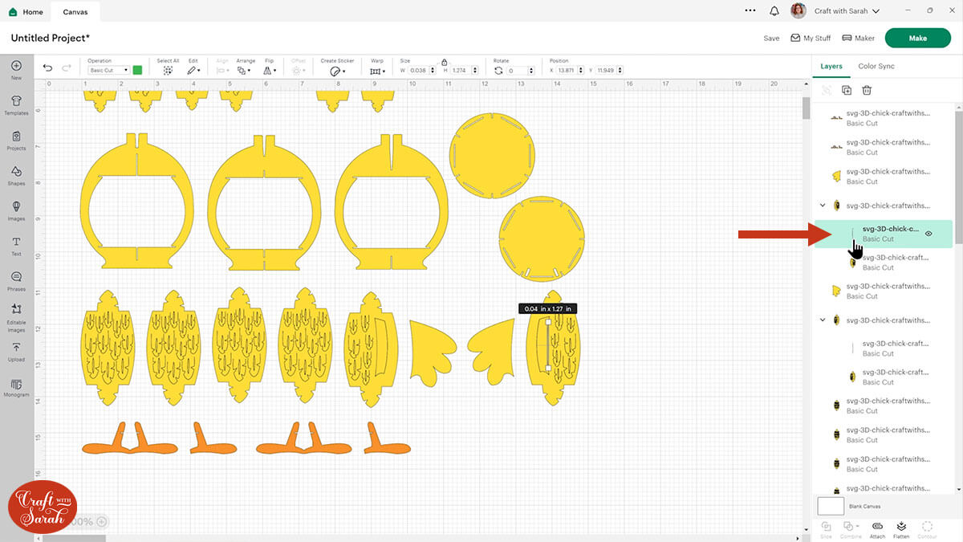963x542 pixels.
Task: Save the project
Action: (771, 38)
